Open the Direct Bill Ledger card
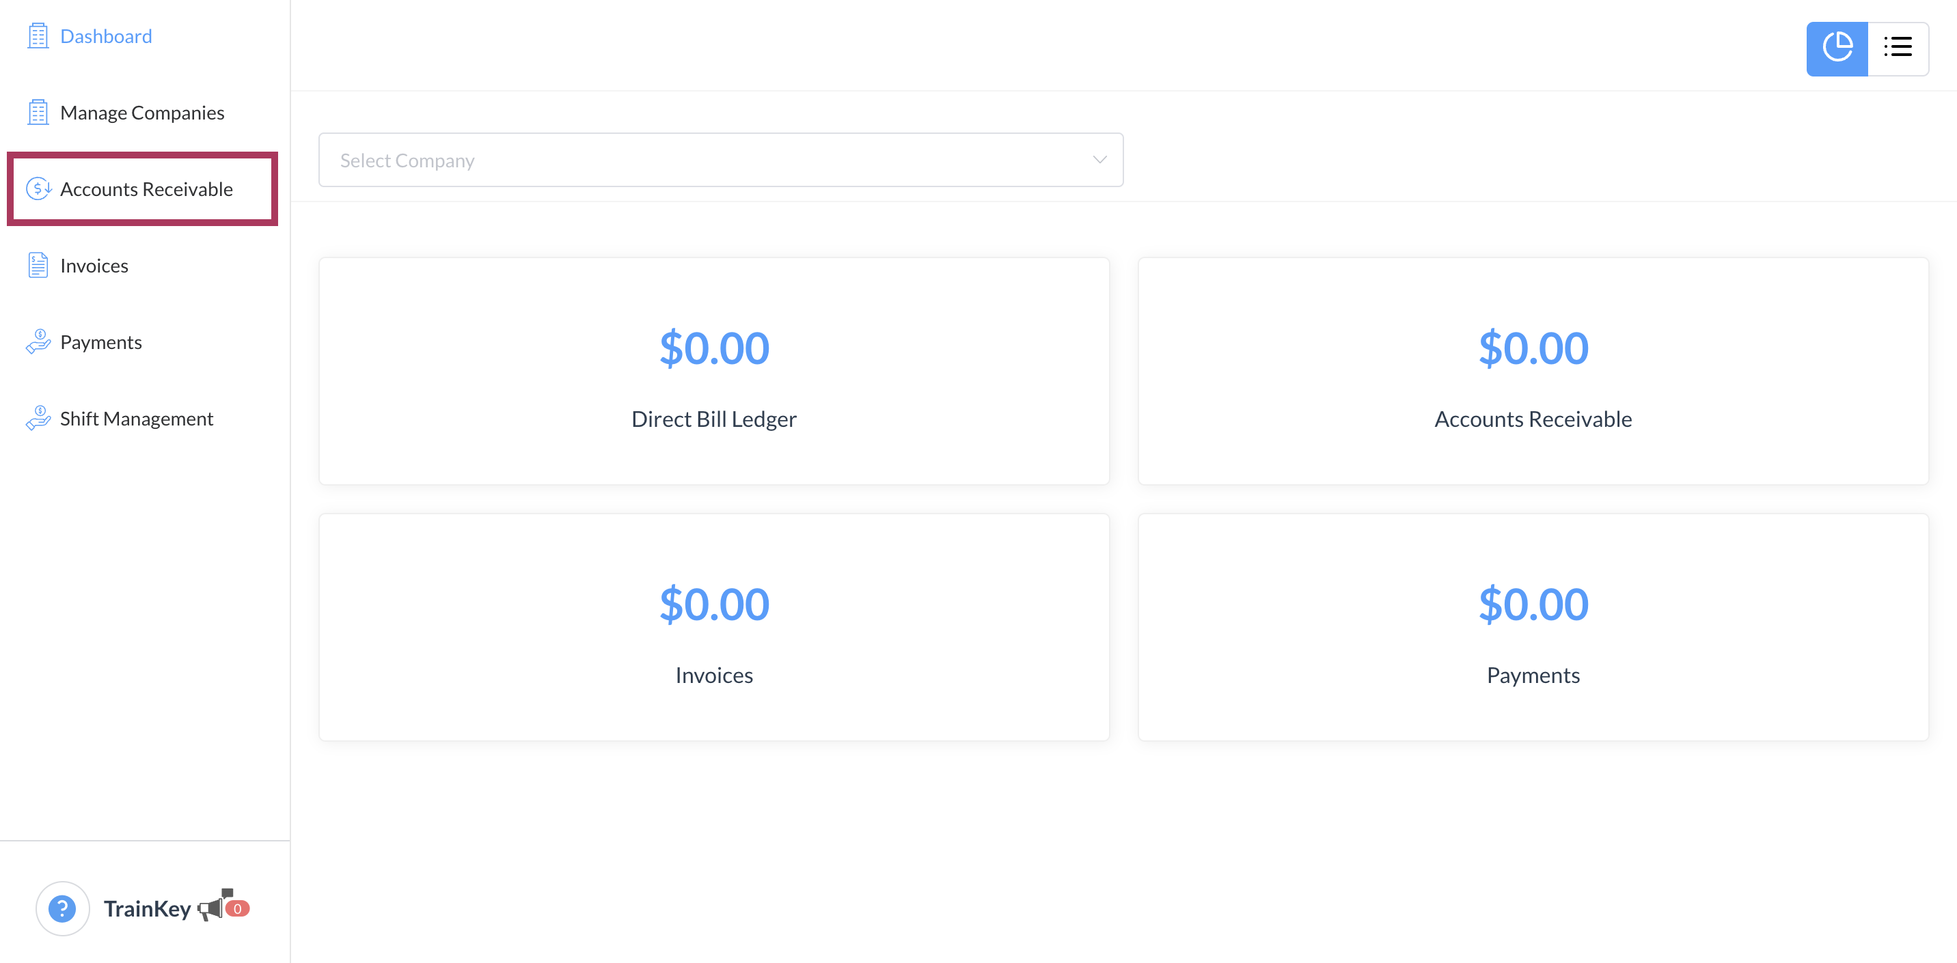 click(713, 372)
